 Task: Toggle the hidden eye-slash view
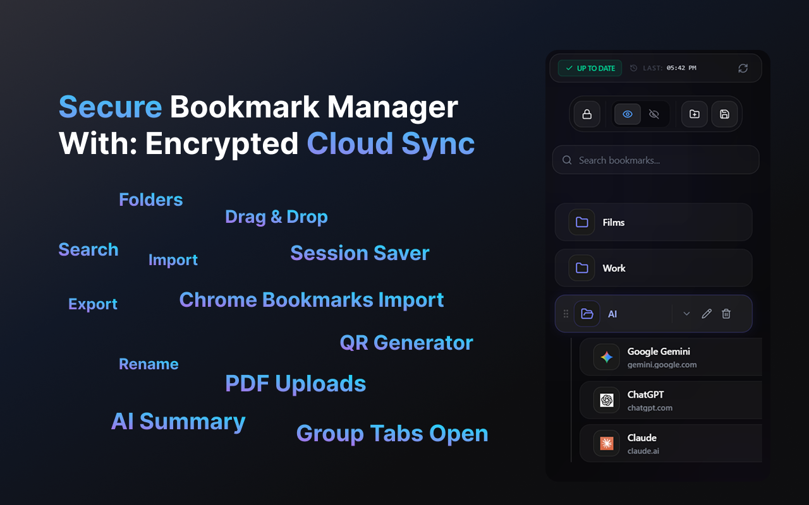click(654, 114)
